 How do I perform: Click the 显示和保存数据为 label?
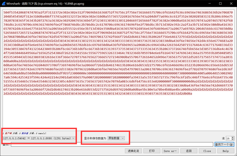pos(95,138)
